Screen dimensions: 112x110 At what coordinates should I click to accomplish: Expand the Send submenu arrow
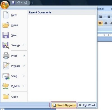point(24,76)
